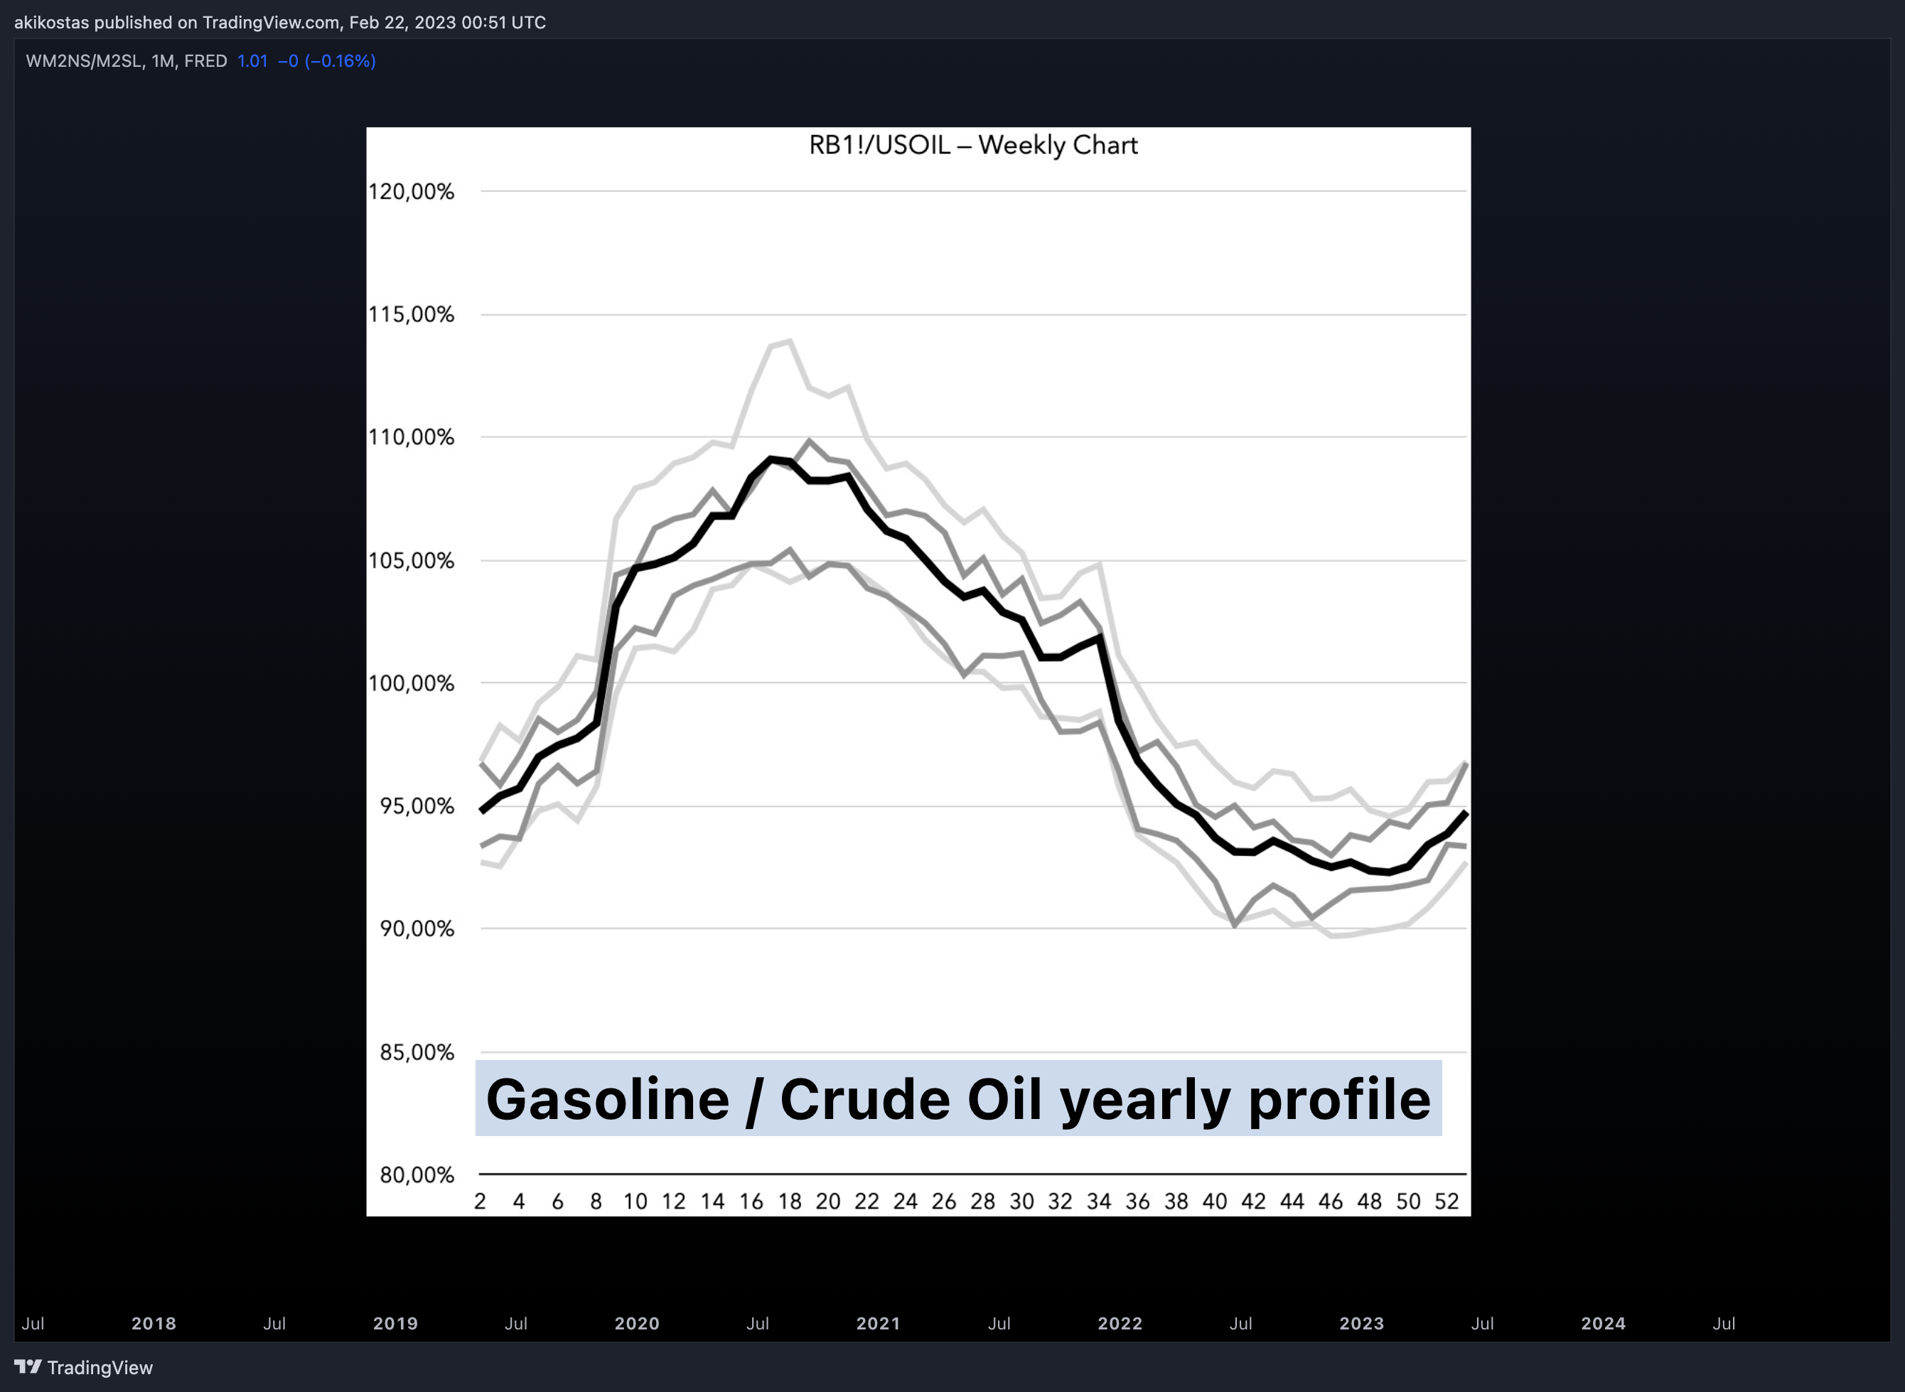
Task: Click the 115,00% axis label
Action: 411,314
